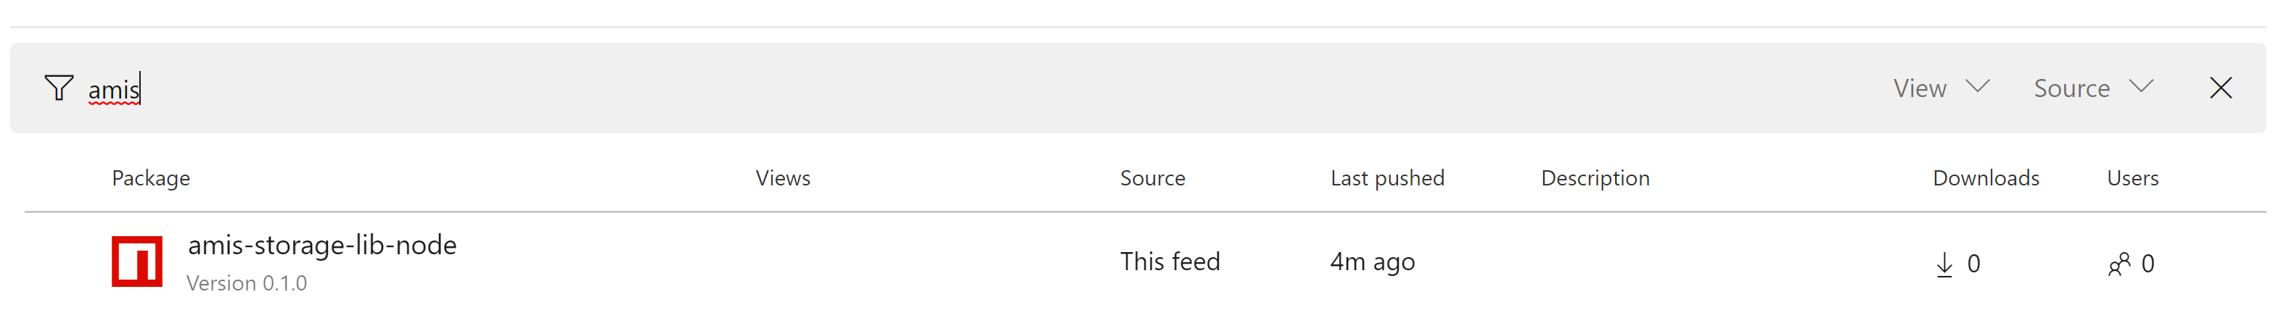
Task: Click the npm package icon
Action: click(136, 261)
